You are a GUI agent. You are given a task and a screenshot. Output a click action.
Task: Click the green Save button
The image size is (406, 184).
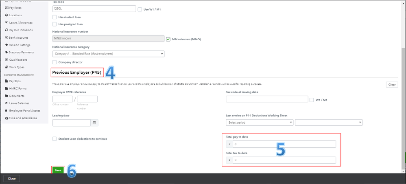click(x=58, y=170)
